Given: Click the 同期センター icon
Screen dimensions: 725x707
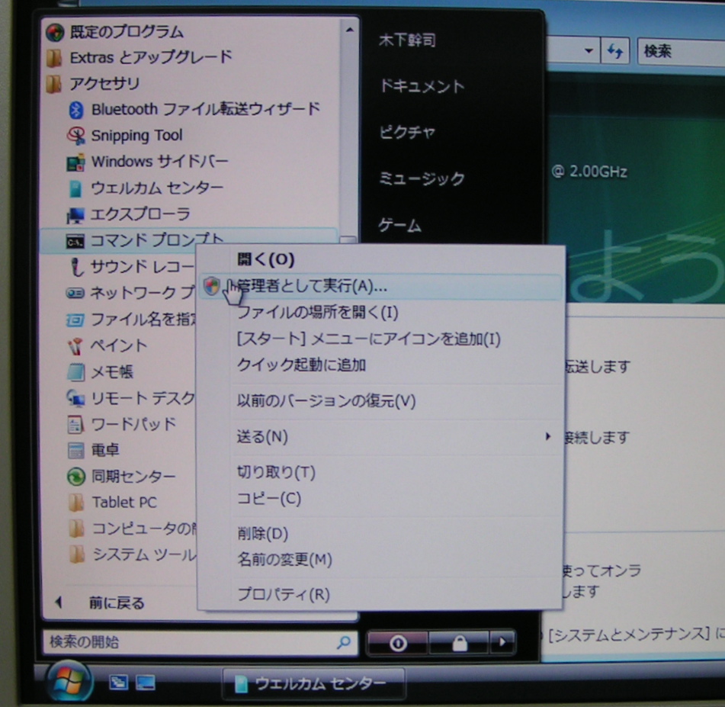Looking at the screenshot, I should (x=76, y=477).
